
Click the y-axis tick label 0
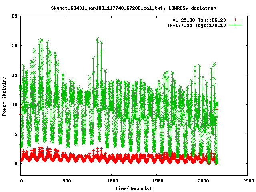16,164
